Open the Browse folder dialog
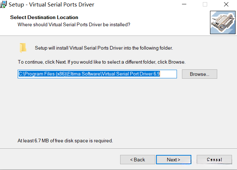 (200, 74)
